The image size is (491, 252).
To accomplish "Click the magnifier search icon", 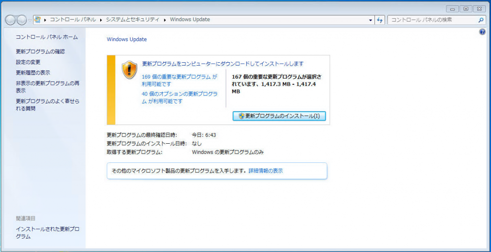I will point(481,20).
